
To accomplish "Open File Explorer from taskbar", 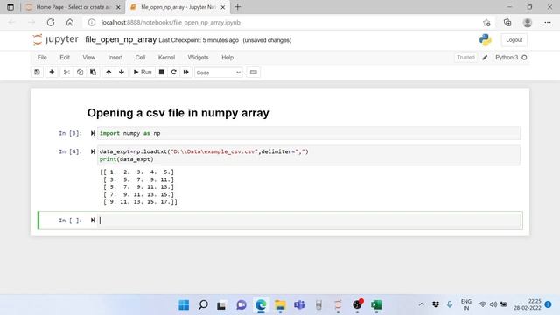I will click(280, 305).
